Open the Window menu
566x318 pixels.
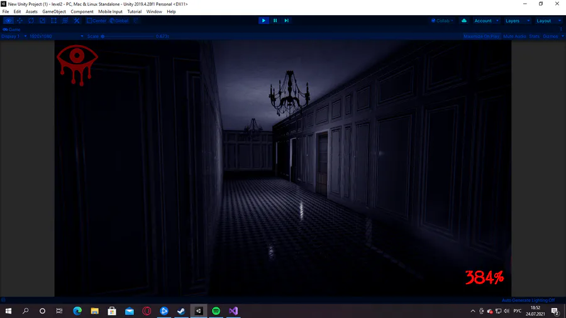(154, 11)
